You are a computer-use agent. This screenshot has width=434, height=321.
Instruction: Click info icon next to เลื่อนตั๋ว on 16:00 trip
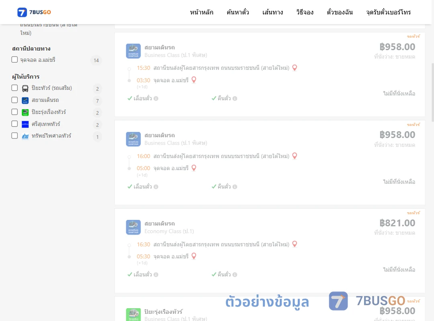(156, 187)
